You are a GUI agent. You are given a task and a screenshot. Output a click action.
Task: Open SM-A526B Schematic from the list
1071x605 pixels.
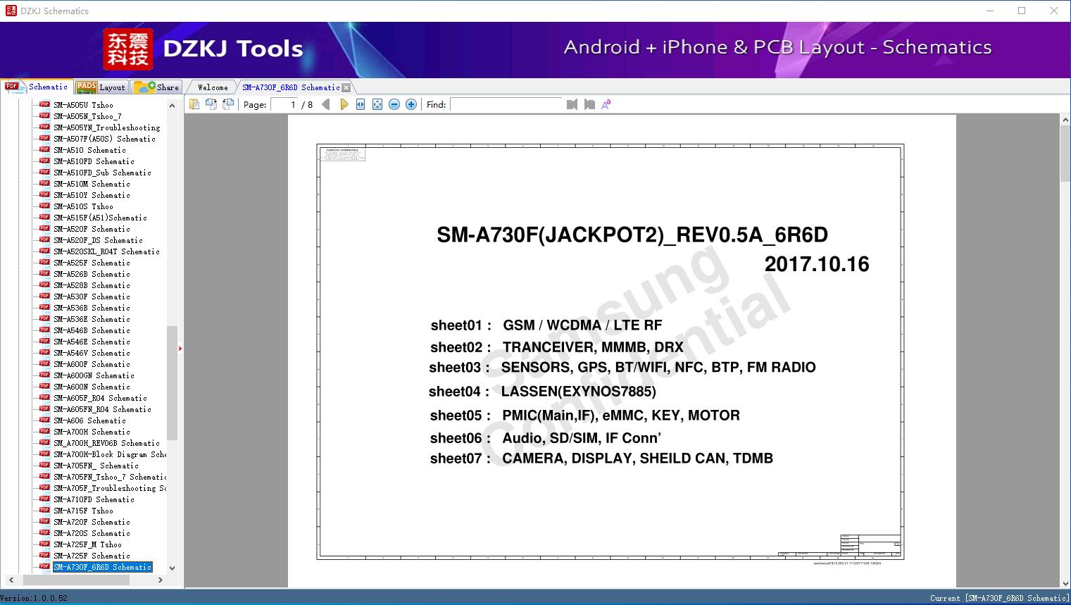[x=92, y=274]
